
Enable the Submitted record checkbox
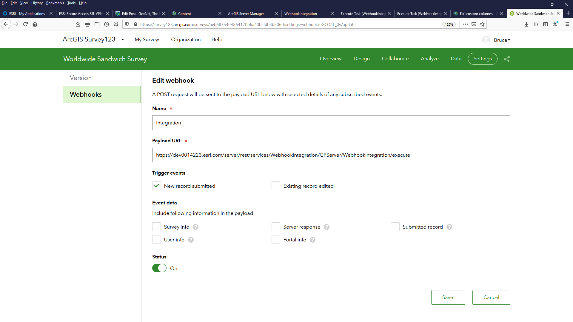395,227
